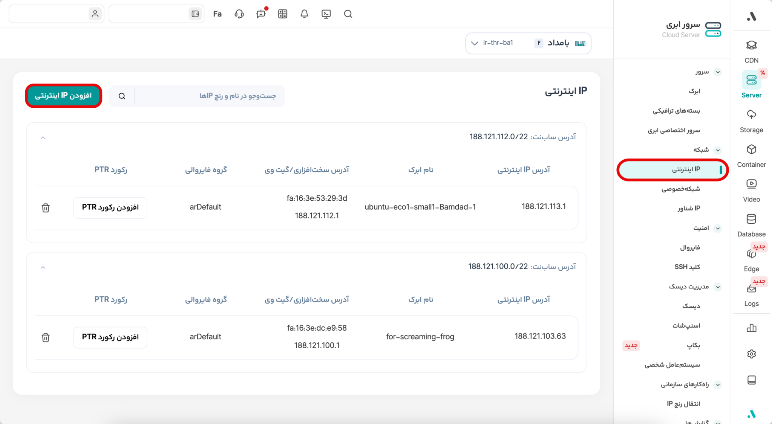Open the web terminal icon in top bar
The height and width of the screenshot is (424, 772).
click(x=326, y=14)
